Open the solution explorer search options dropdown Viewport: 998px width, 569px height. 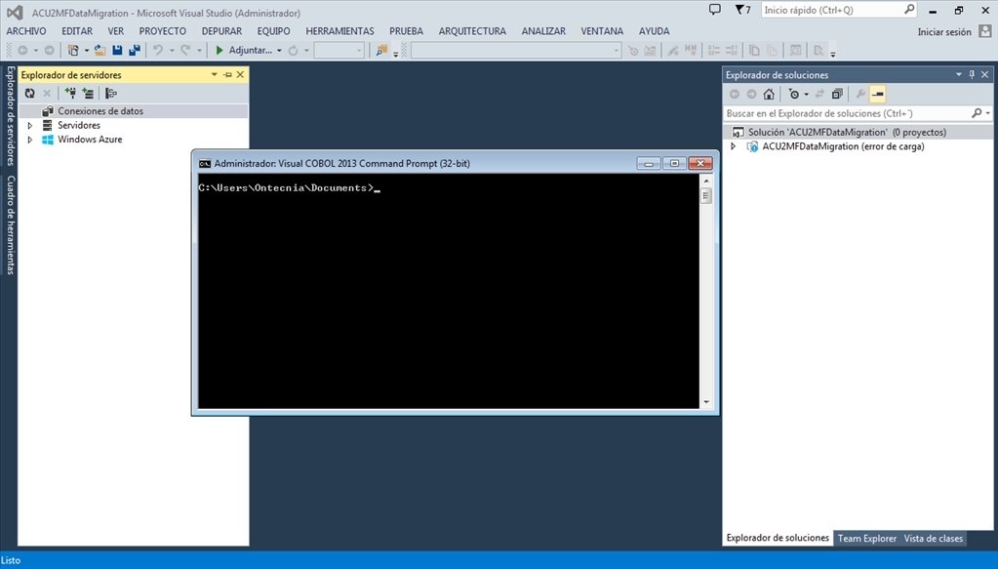click(986, 113)
